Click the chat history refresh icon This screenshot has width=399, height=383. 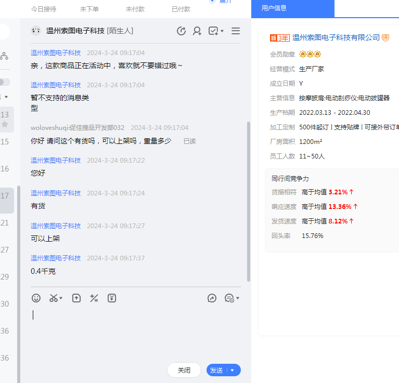[181, 31]
